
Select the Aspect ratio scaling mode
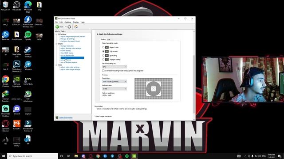(x=103, y=47)
